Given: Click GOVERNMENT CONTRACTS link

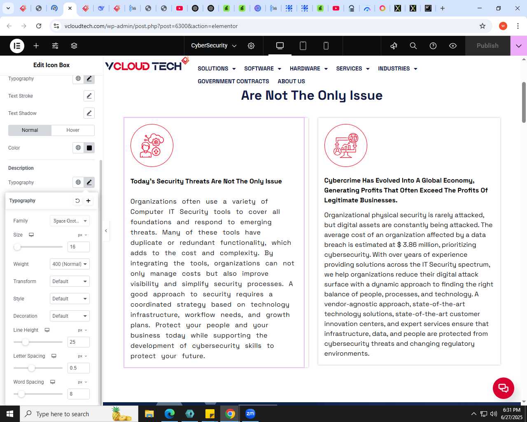Looking at the screenshot, I should [233, 82].
